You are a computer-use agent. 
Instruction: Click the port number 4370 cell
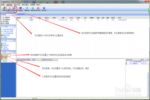coord(71,20)
